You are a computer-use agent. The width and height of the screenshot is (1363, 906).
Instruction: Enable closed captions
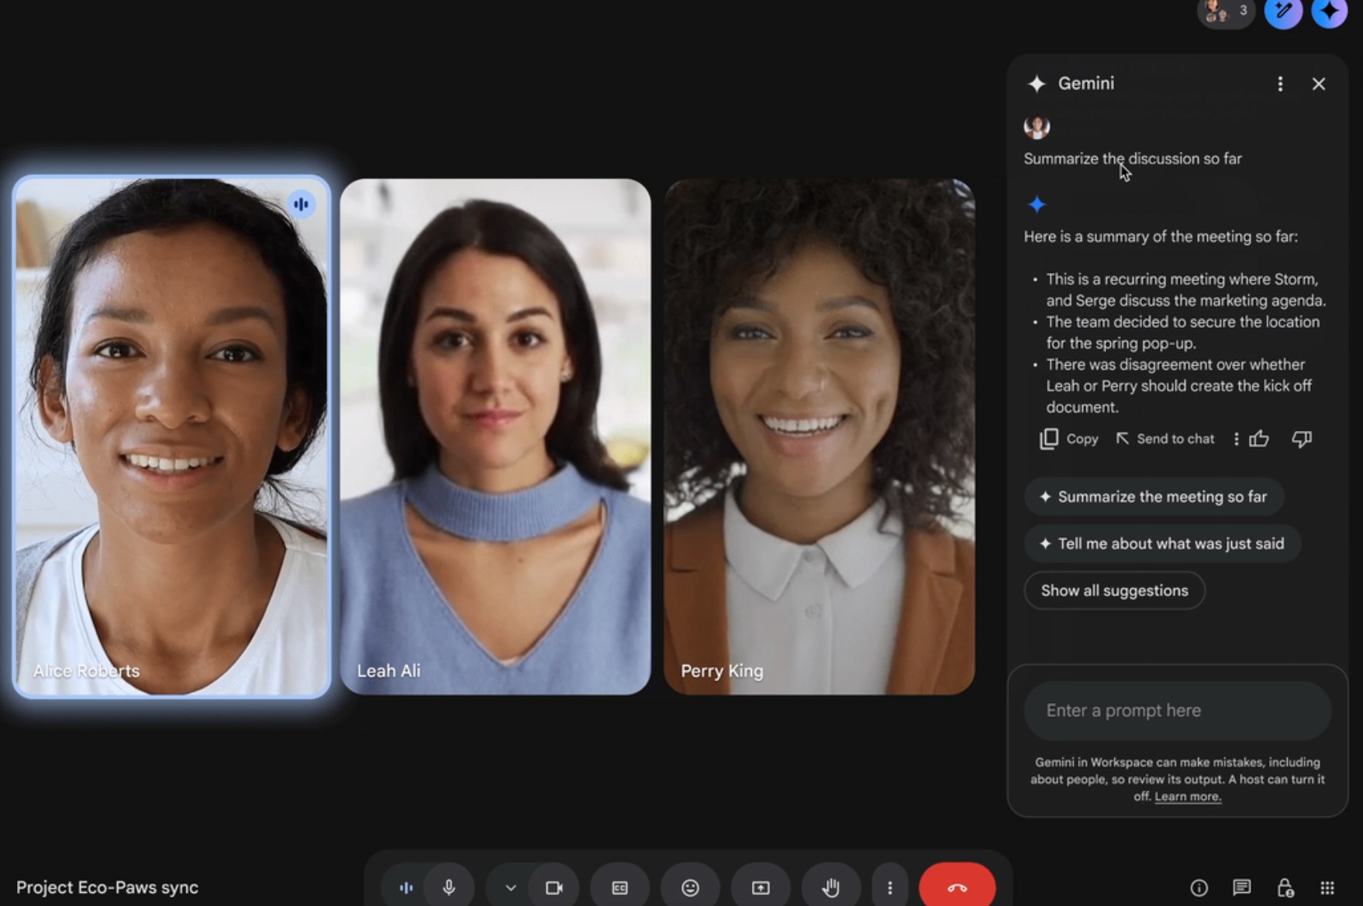point(619,887)
